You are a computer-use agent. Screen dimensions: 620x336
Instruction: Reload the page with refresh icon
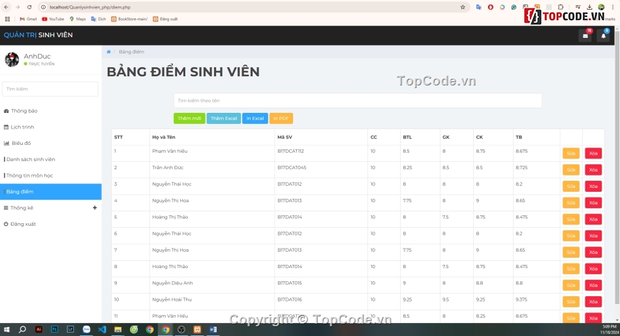coord(29,7)
